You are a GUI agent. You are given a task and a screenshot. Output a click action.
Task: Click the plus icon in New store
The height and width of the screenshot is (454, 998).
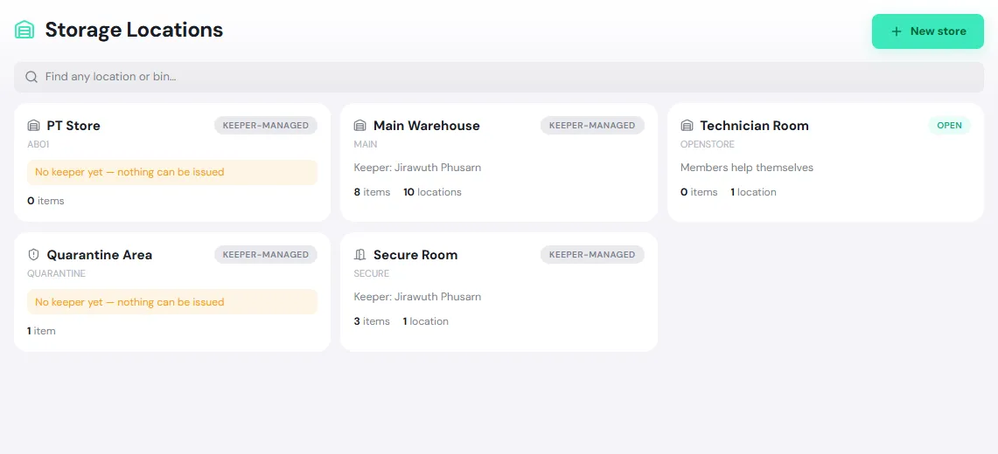click(897, 31)
